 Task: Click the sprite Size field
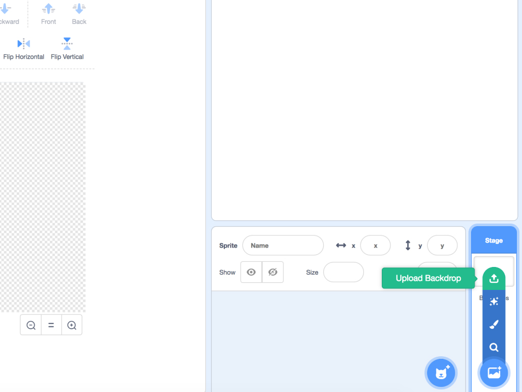point(344,273)
